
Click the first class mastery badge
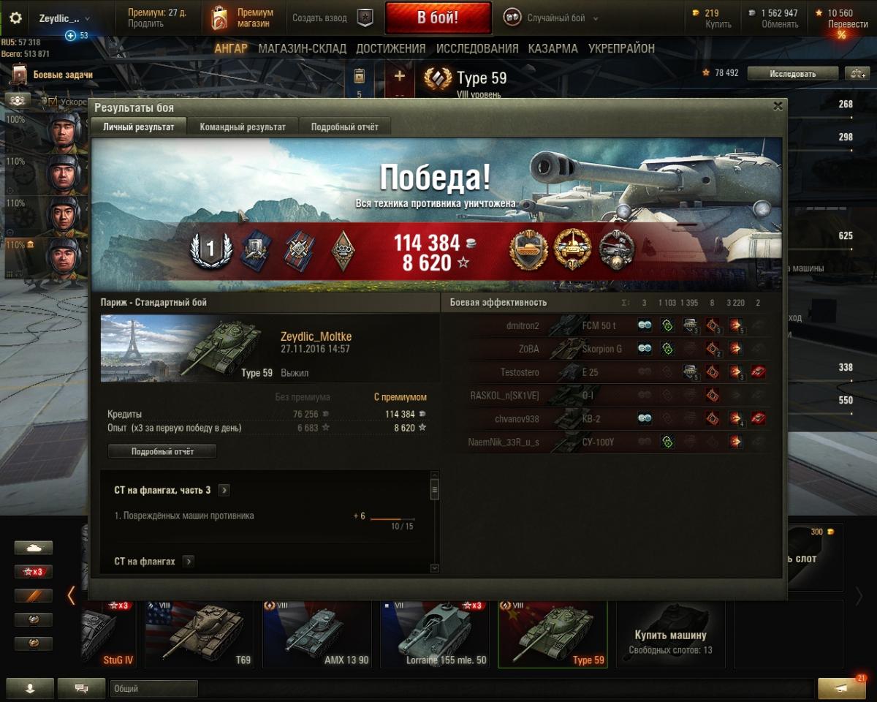coord(210,251)
